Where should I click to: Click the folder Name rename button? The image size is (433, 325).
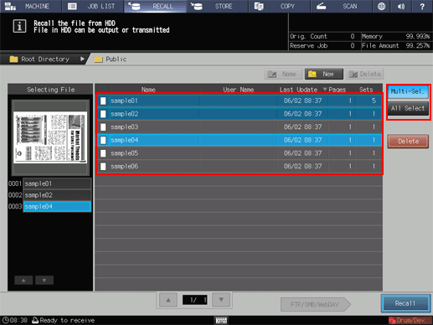(283, 74)
